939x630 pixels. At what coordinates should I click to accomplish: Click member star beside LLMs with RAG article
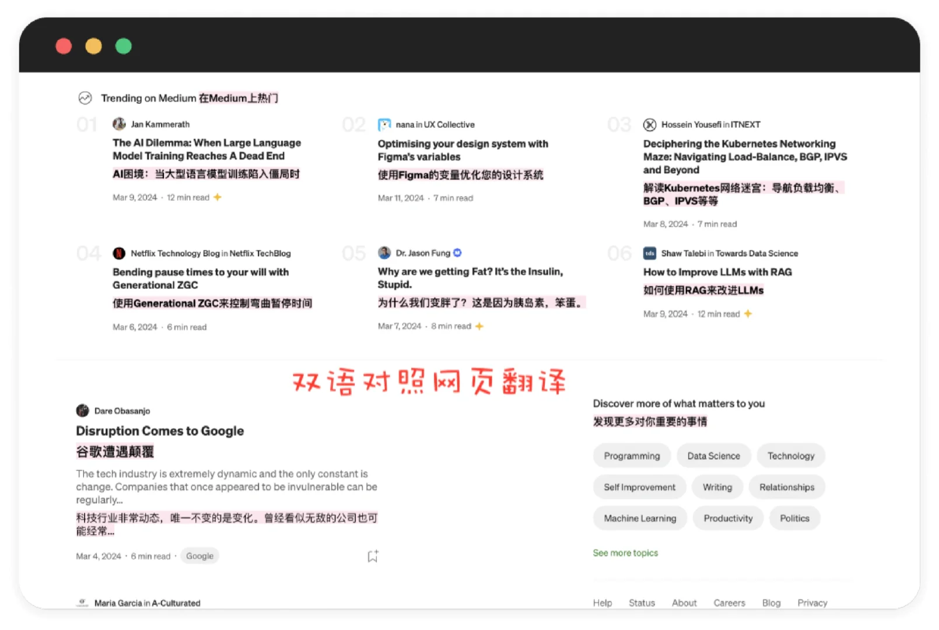point(748,314)
